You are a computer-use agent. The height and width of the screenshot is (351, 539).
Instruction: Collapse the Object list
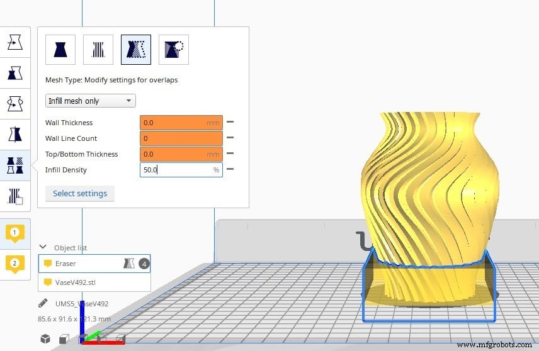pyautogui.click(x=43, y=247)
